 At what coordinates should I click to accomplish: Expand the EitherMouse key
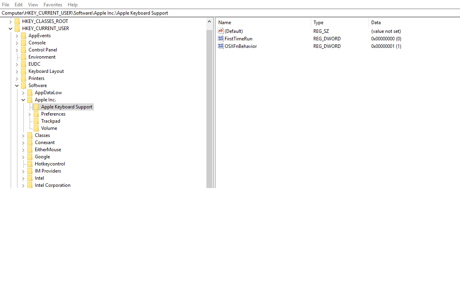point(23,150)
